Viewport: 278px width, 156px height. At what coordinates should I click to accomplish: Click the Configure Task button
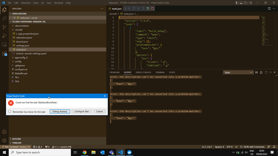pyautogui.click(x=82, y=112)
